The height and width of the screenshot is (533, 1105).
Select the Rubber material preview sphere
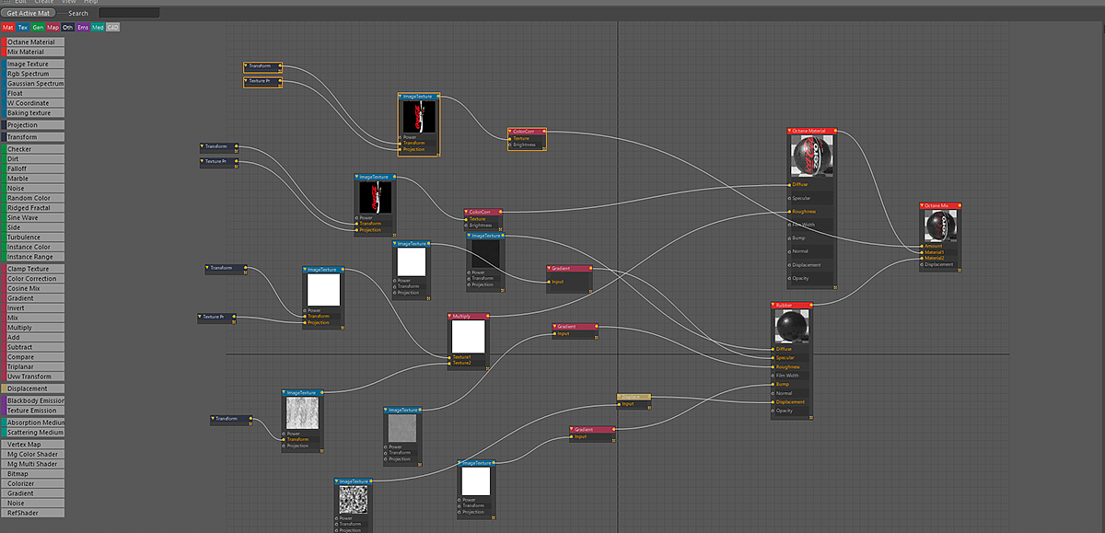point(791,327)
